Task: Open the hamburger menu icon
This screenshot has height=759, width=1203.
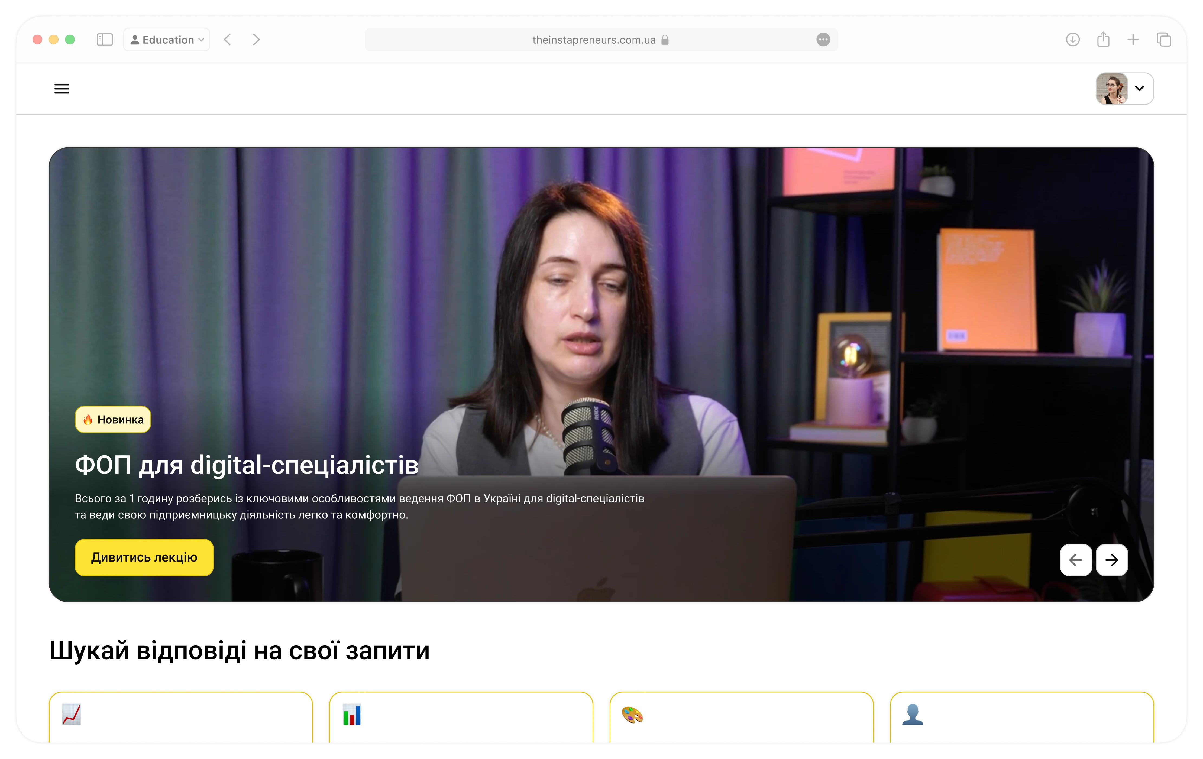Action: tap(62, 89)
